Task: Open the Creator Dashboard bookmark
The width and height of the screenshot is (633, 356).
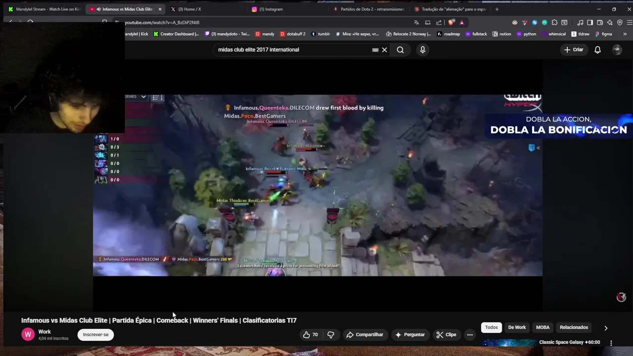Action: (x=176, y=34)
